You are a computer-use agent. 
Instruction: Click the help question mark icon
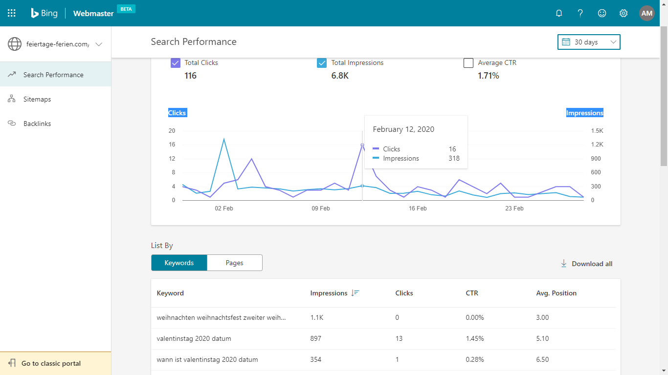click(580, 13)
